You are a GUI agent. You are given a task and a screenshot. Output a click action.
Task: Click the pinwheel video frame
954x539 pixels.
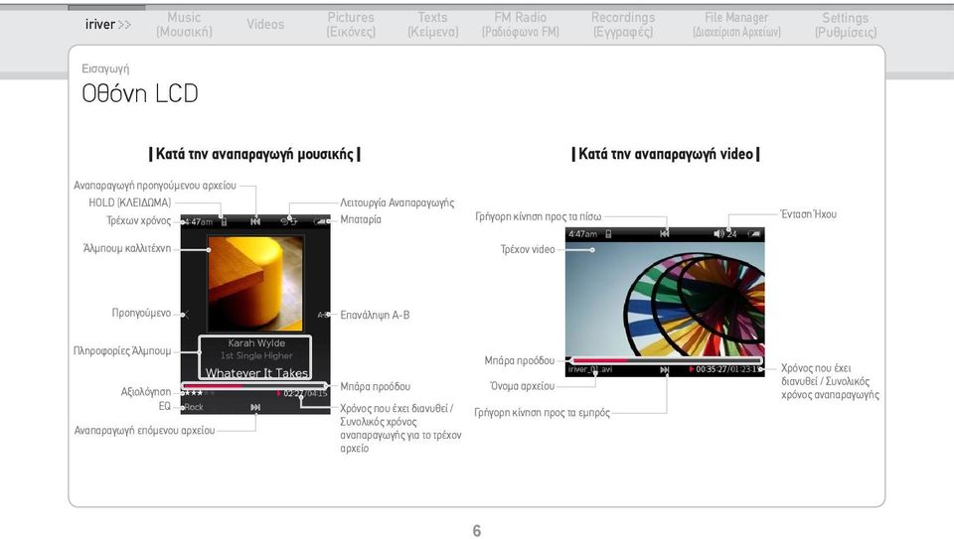665,299
